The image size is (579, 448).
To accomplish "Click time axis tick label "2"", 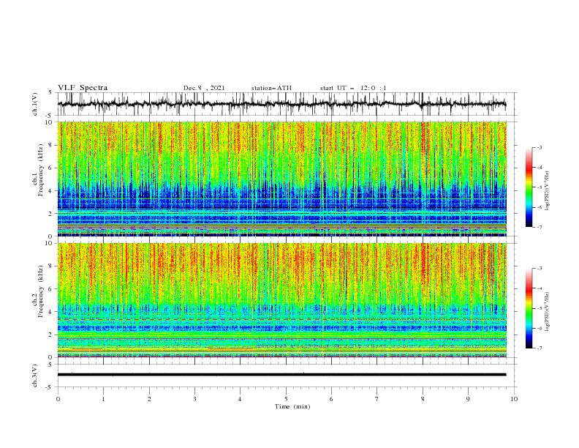I will click(149, 399).
